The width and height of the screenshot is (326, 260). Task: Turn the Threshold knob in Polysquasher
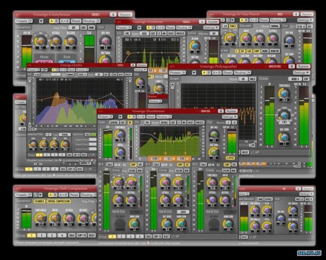[284, 94]
